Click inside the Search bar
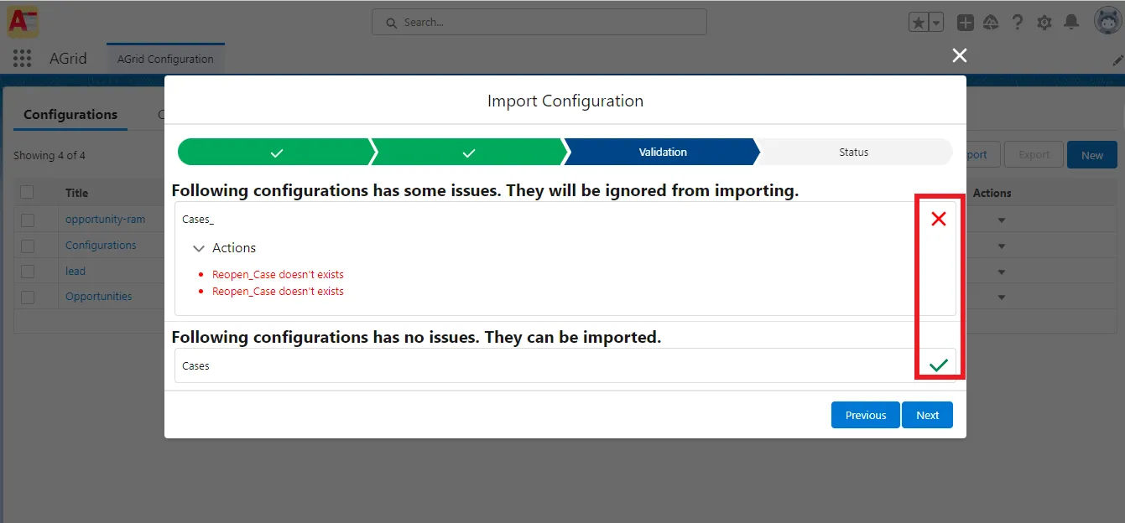The height and width of the screenshot is (523, 1125). click(539, 22)
